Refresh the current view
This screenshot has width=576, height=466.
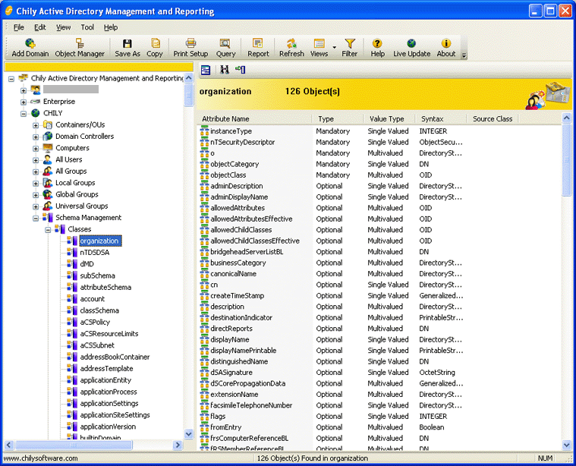tap(291, 48)
